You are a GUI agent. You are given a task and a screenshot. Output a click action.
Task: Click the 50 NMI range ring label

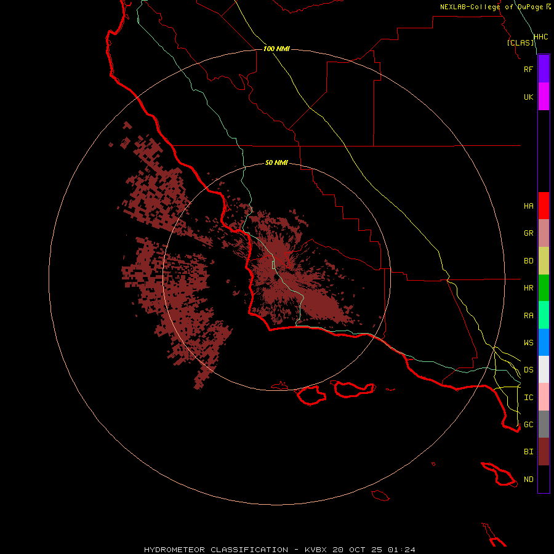click(276, 163)
